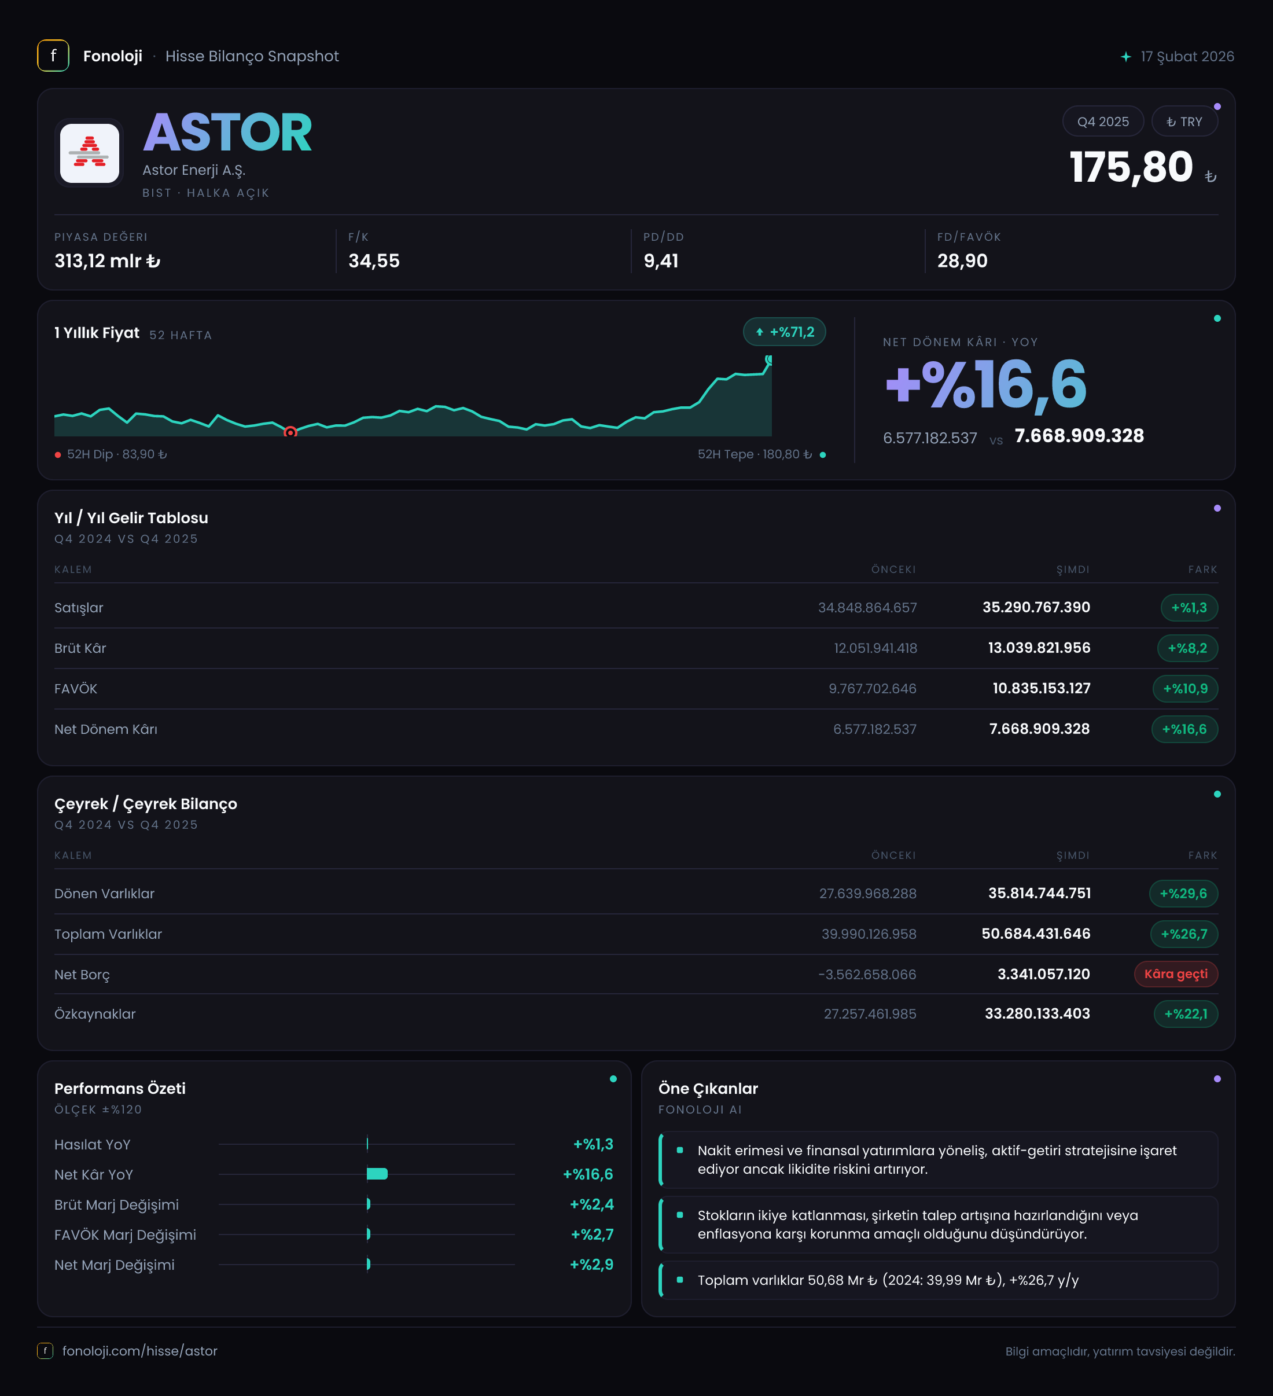Click the PD/DD value 9,41
1273x1396 pixels.
[661, 261]
